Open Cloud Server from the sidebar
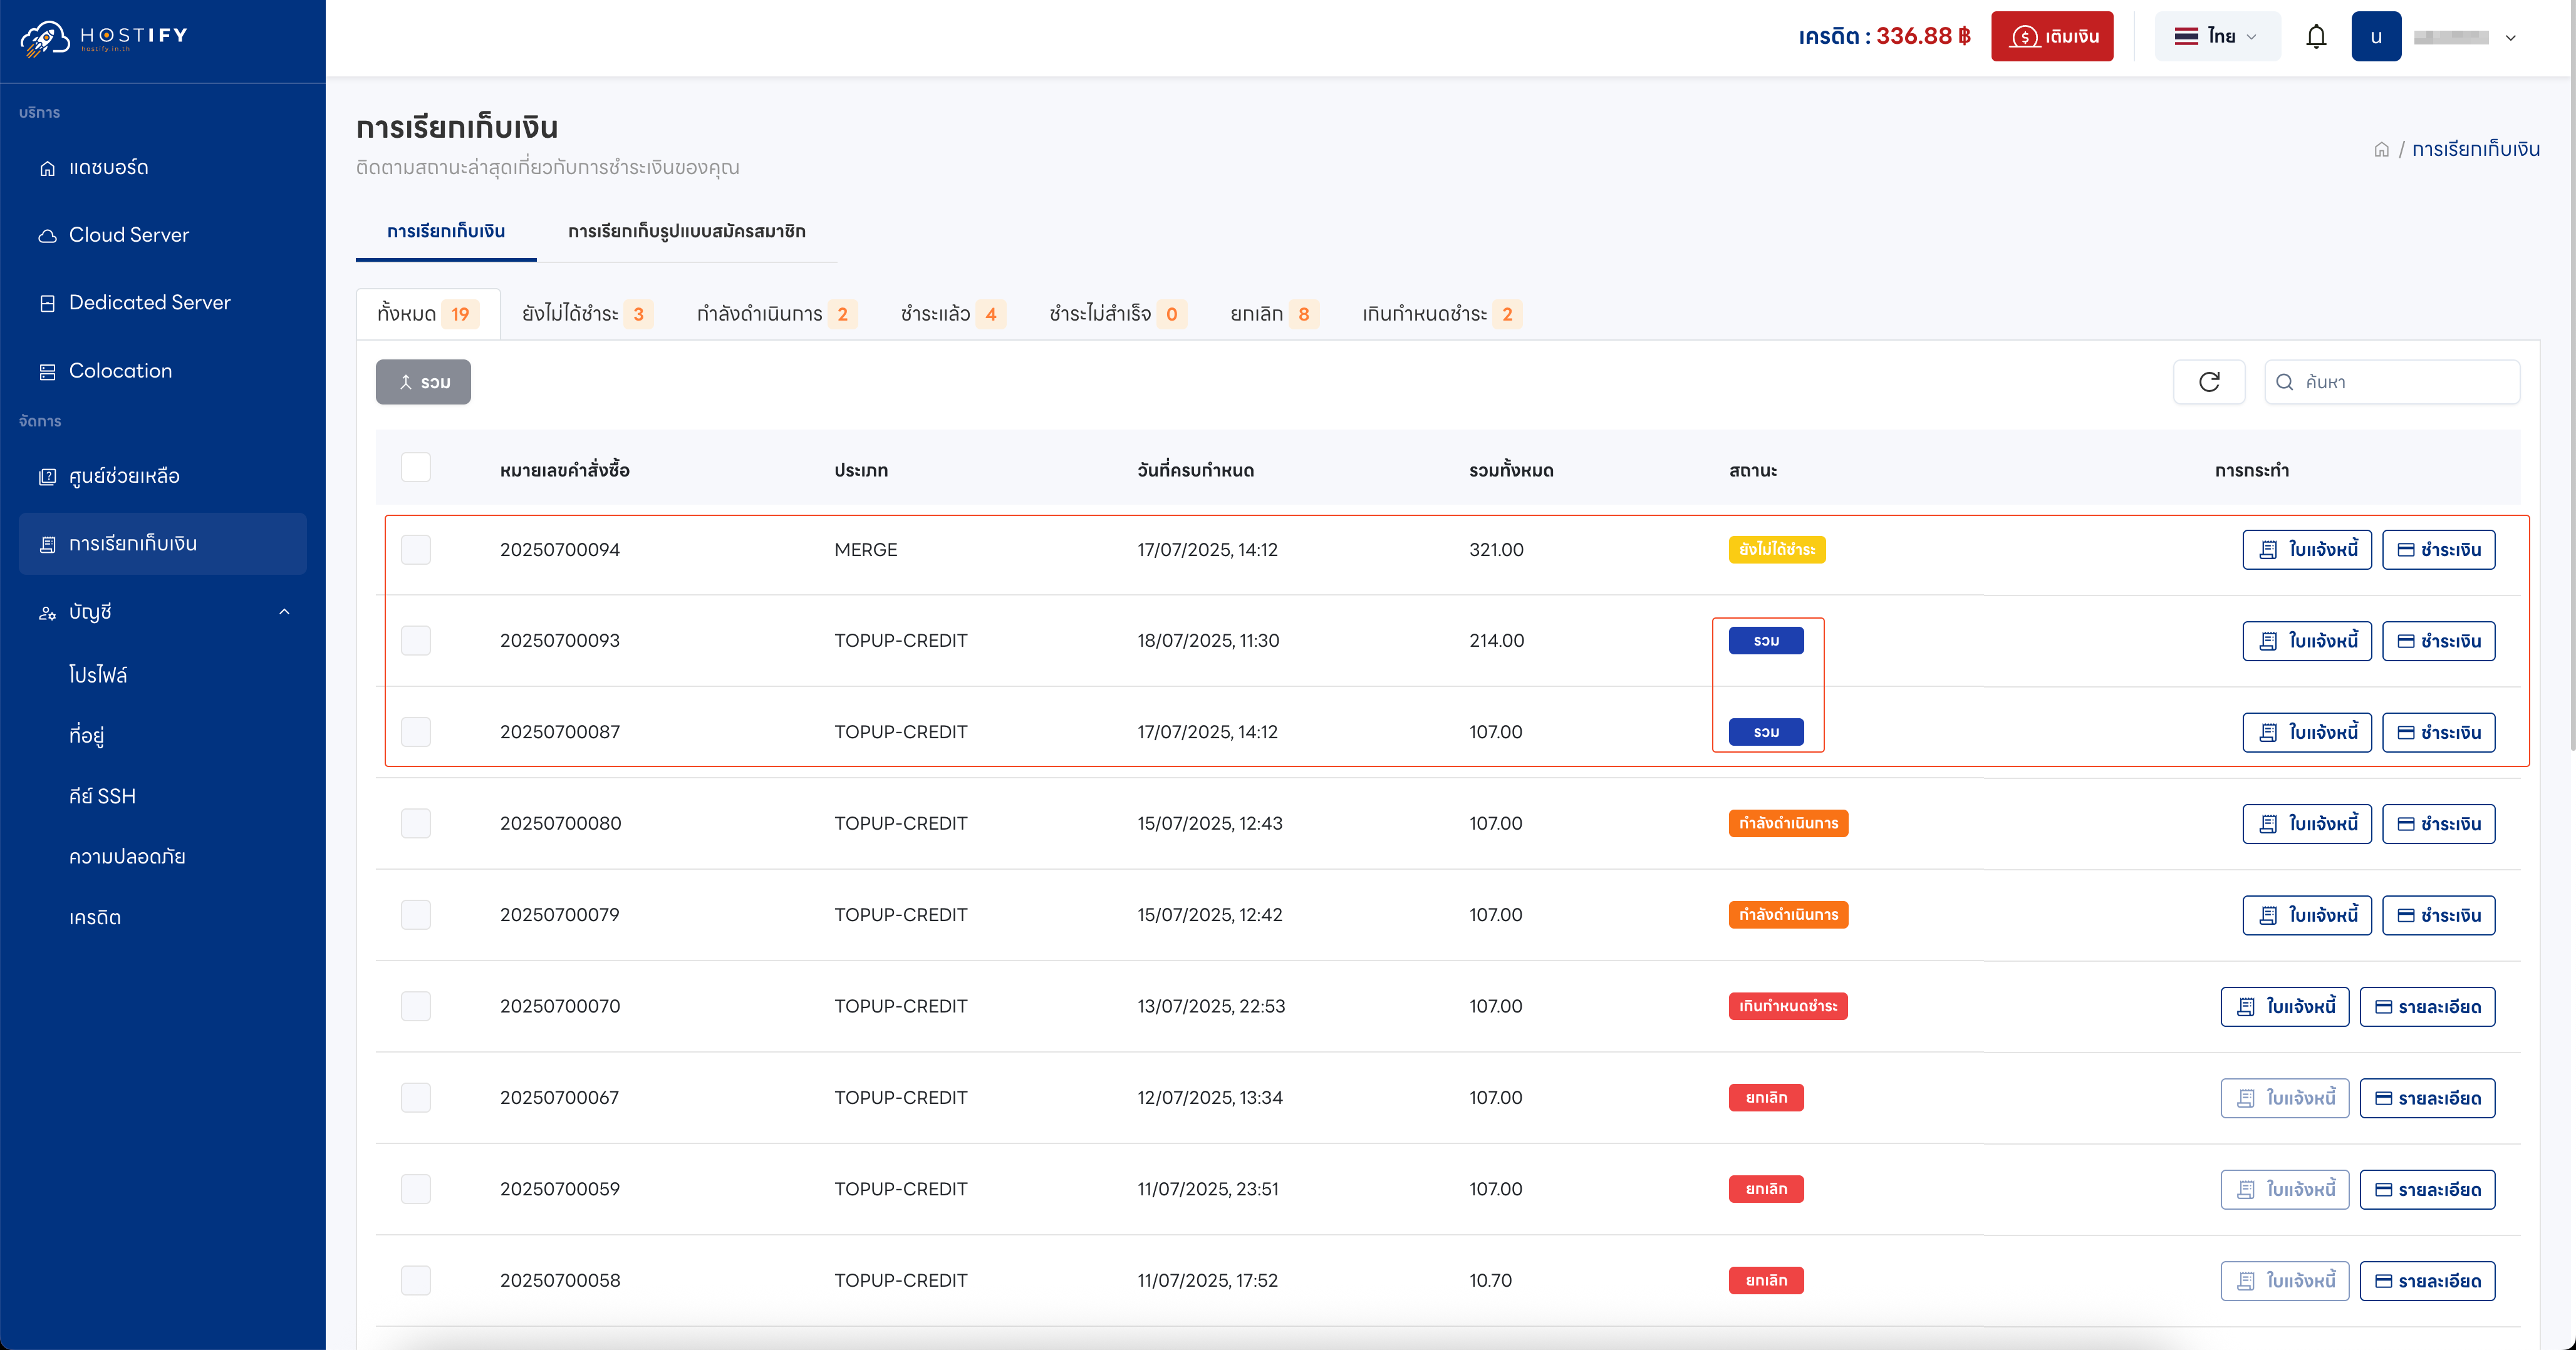The height and width of the screenshot is (1350, 2576). [128, 235]
